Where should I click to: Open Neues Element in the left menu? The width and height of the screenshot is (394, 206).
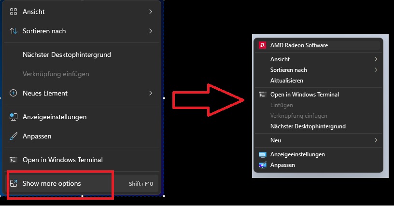(x=82, y=93)
